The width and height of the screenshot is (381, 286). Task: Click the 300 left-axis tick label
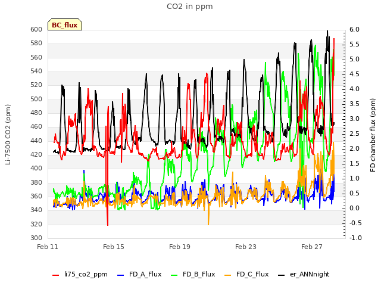coord(36,238)
